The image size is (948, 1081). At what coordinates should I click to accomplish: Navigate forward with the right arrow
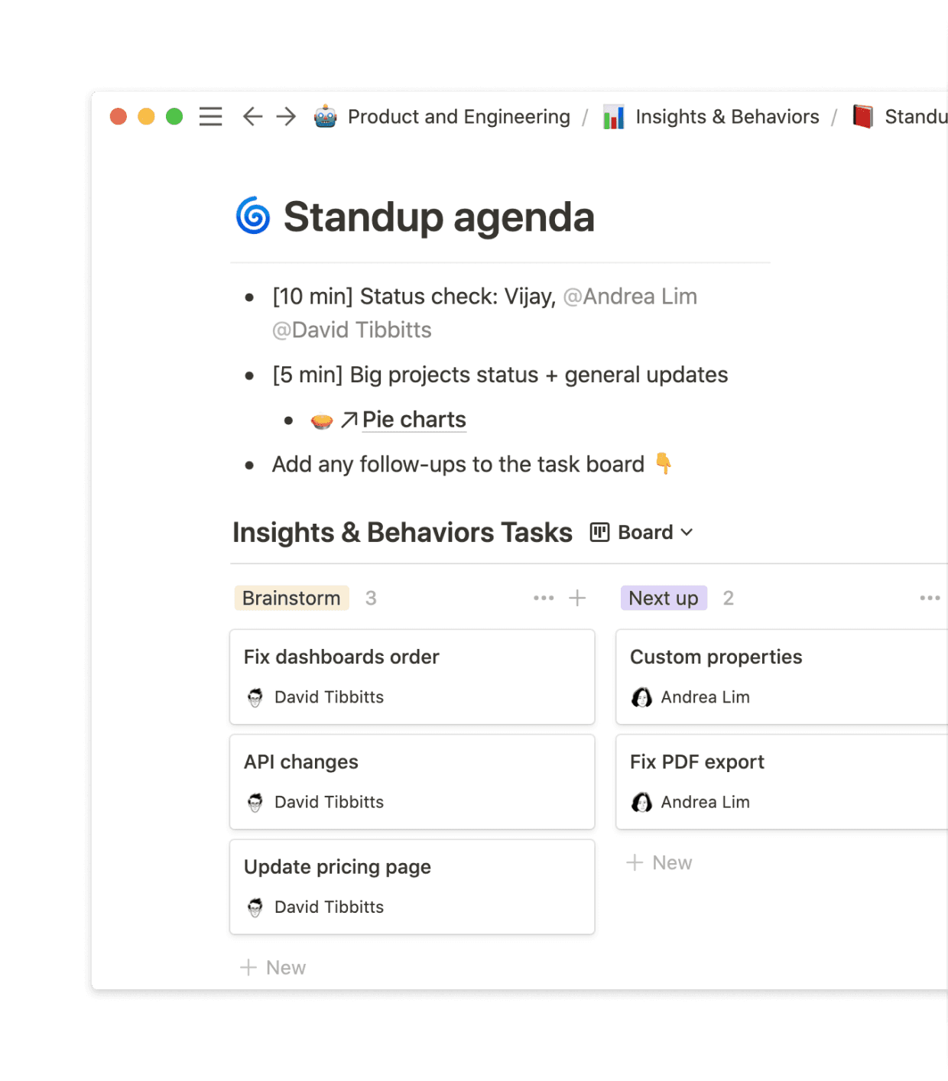pyautogui.click(x=286, y=116)
